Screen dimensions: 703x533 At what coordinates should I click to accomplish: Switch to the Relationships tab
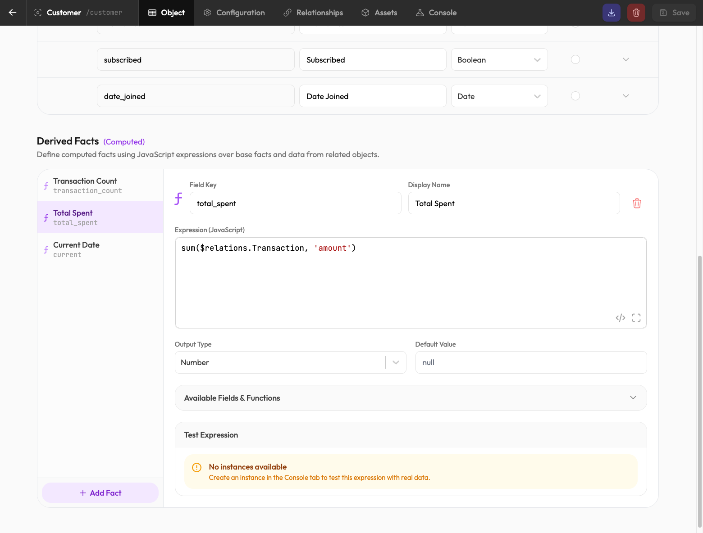(x=313, y=13)
